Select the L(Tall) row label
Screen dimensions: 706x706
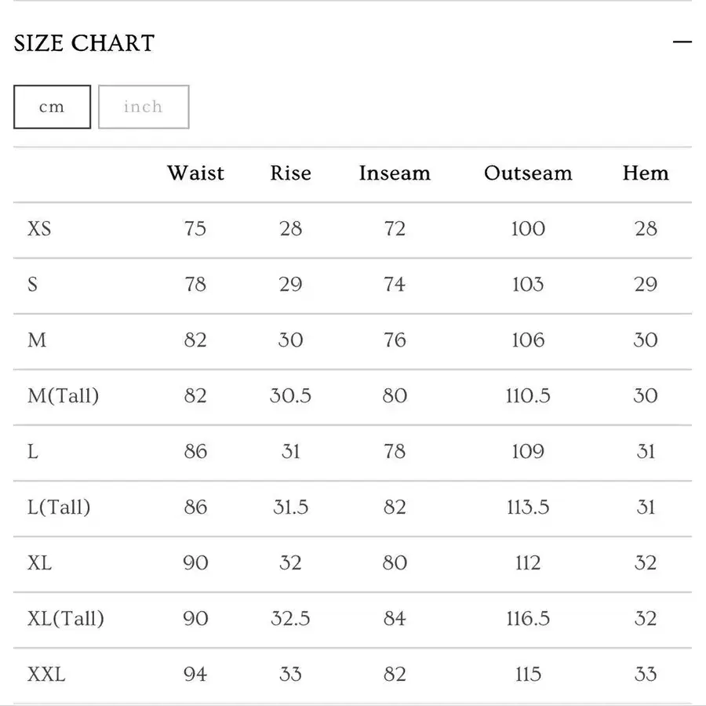(59, 507)
